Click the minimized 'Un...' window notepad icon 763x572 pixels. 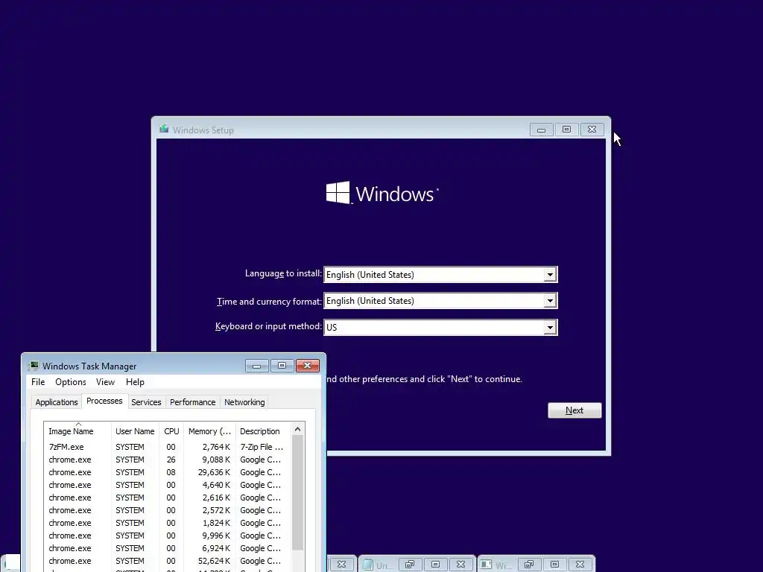(368, 565)
